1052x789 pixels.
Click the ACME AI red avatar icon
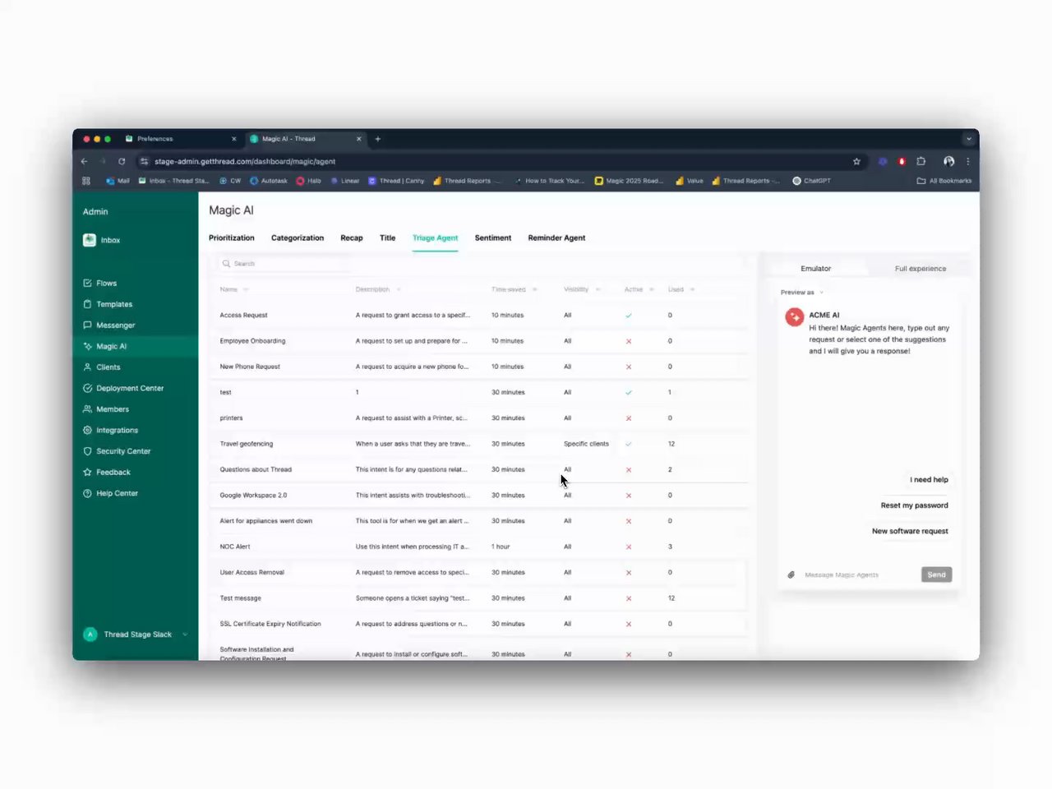(x=794, y=317)
